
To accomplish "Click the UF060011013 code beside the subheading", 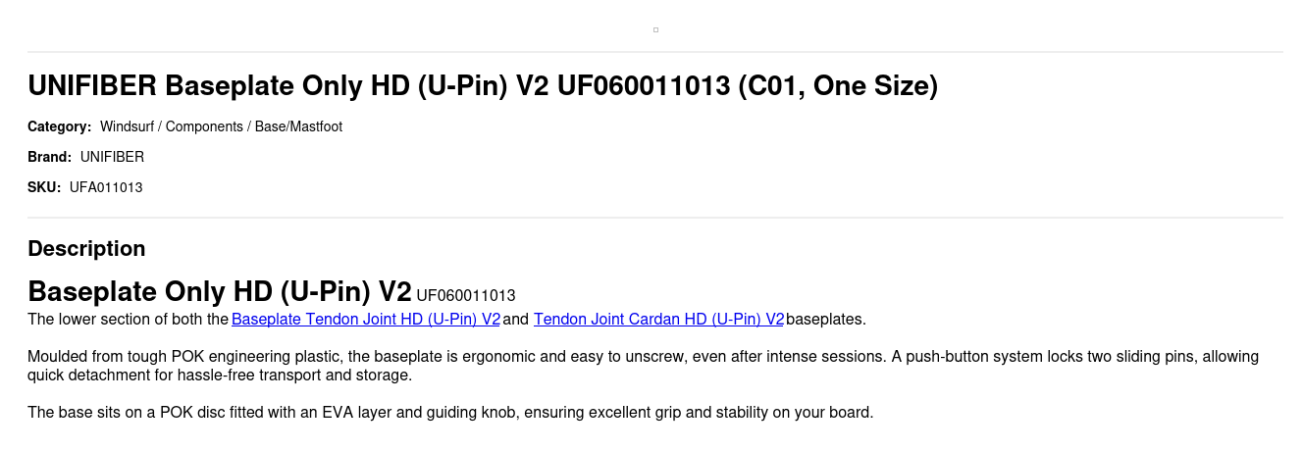I will [466, 296].
